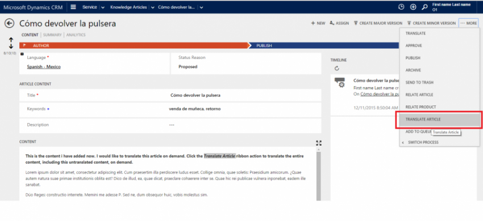This screenshot has height=221, width=483.
Task: Open the hamburger navigation menu
Action: [x=73, y=7]
